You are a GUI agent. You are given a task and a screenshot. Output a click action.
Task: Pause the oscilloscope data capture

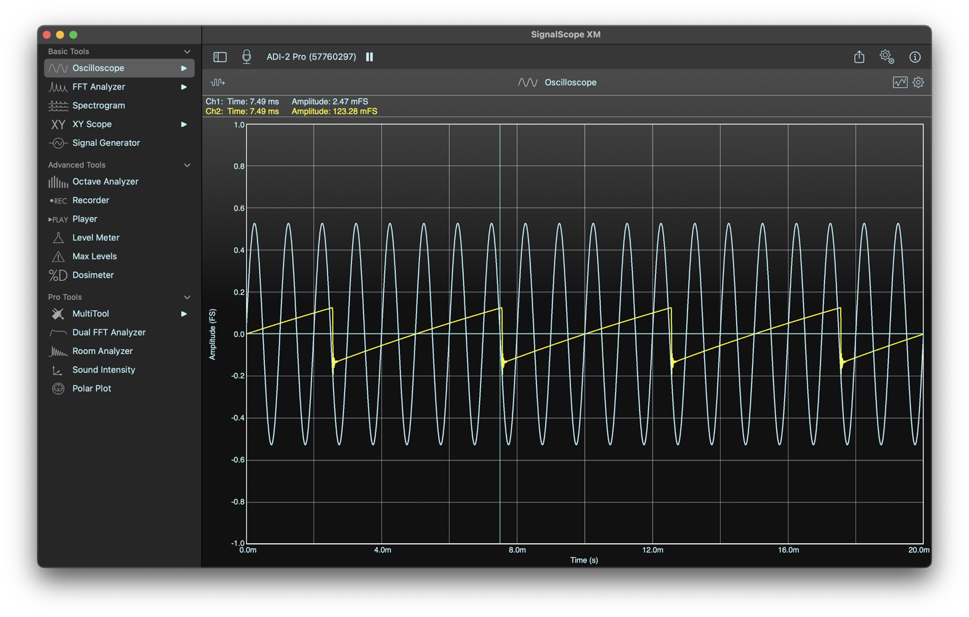[369, 57]
